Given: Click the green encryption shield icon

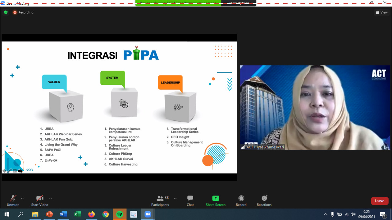Looking at the screenshot, I should click(6, 13).
